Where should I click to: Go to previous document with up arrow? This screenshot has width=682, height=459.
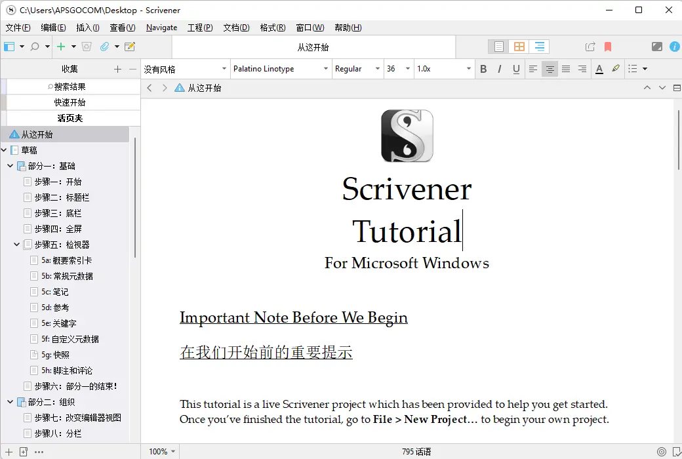pos(647,87)
